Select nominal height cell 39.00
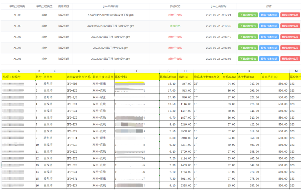 pyautogui.click(x=229, y=145)
